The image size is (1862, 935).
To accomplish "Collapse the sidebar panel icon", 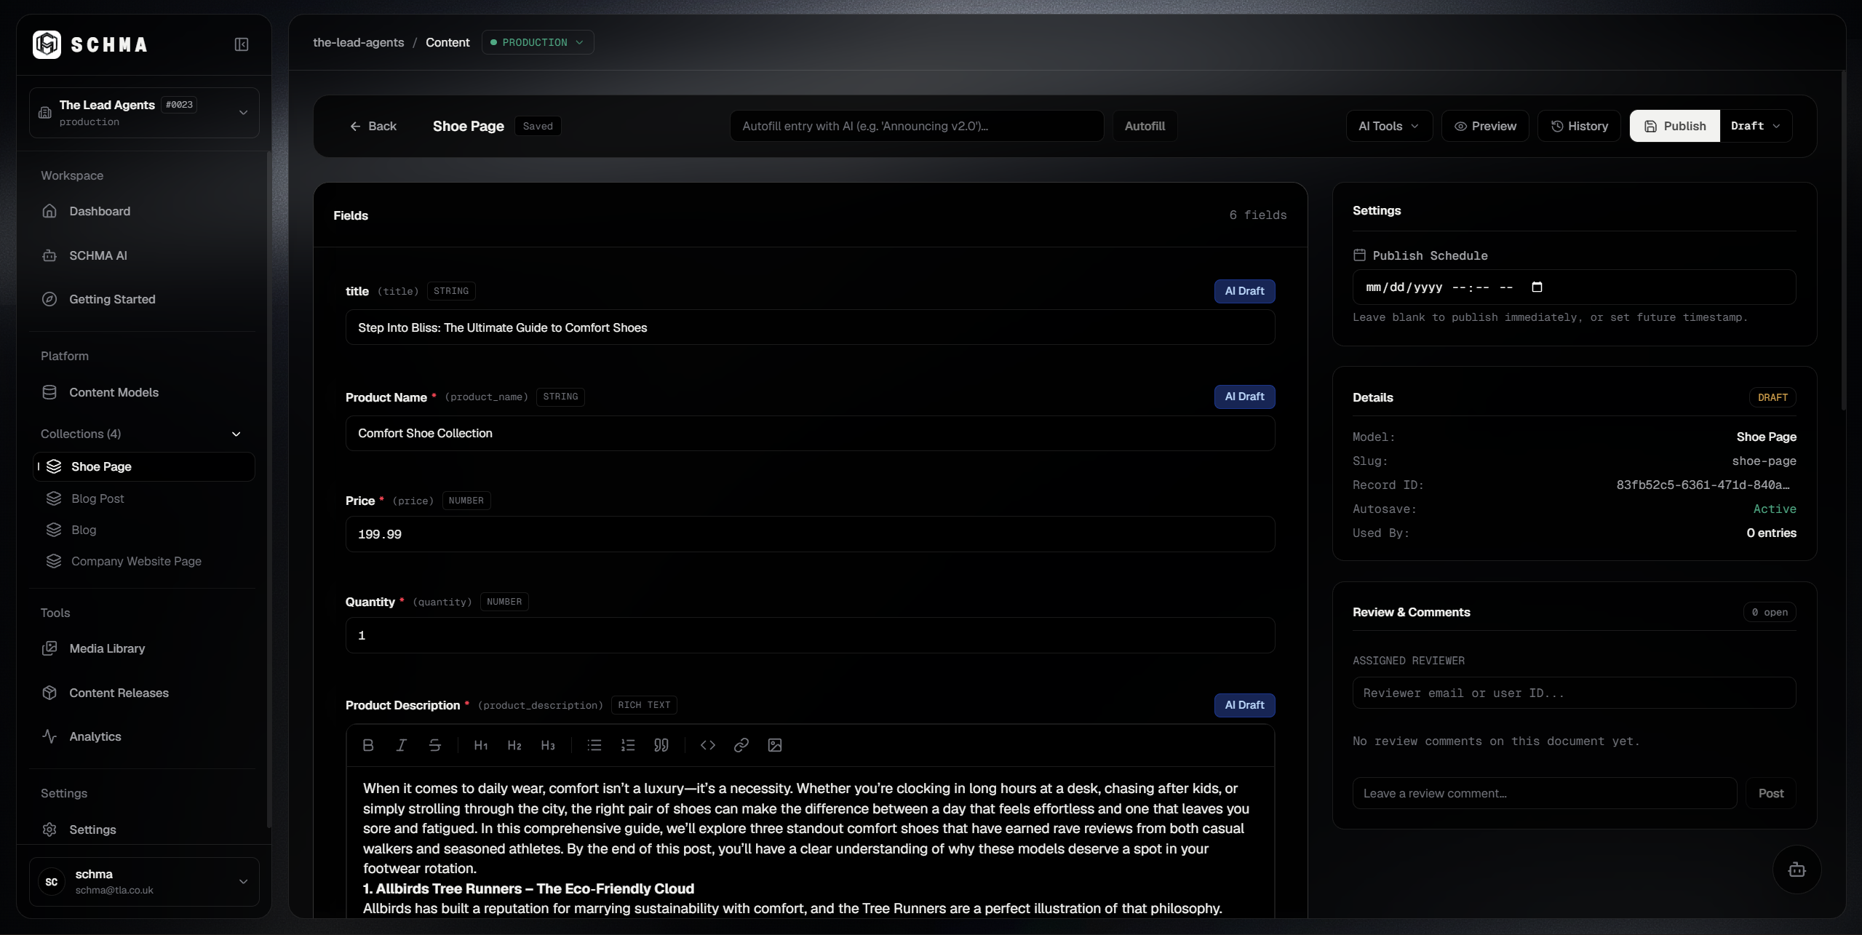I will 242,44.
